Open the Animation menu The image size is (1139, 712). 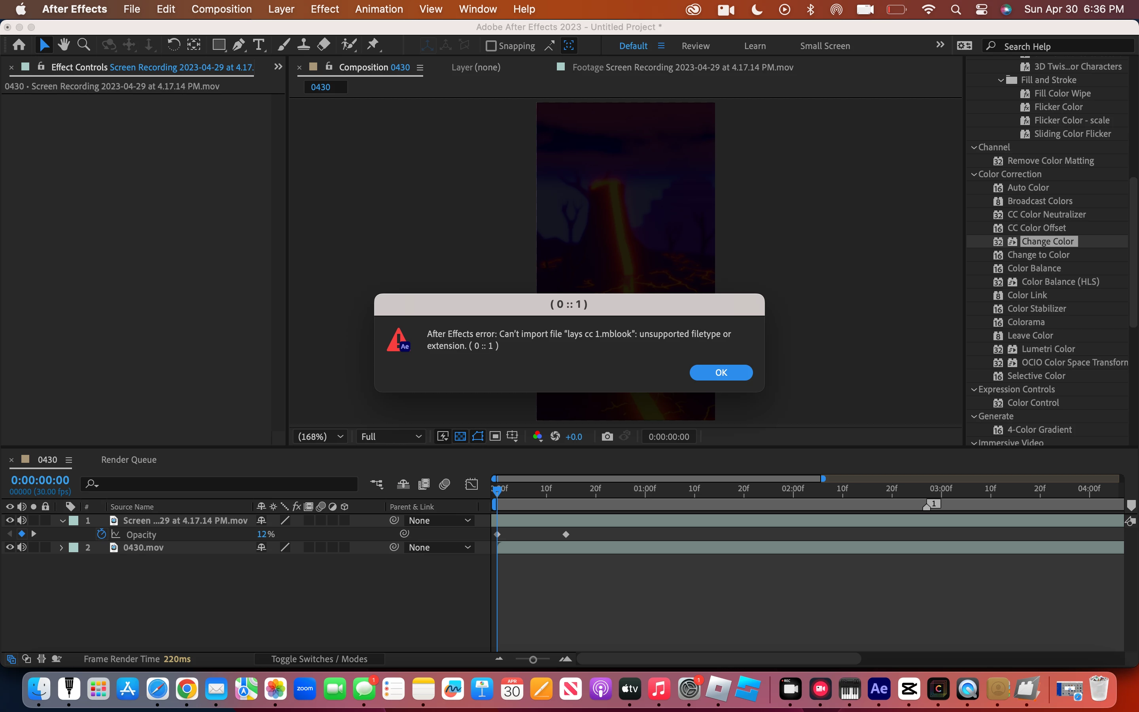pyautogui.click(x=378, y=9)
